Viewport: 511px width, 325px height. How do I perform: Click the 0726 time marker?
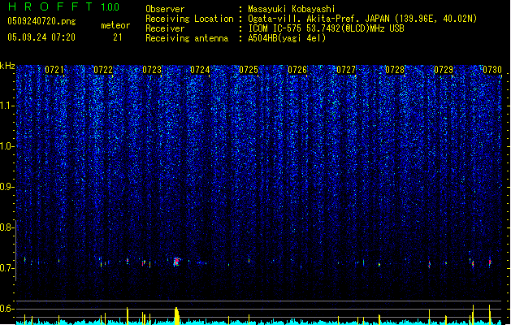tap(297, 70)
